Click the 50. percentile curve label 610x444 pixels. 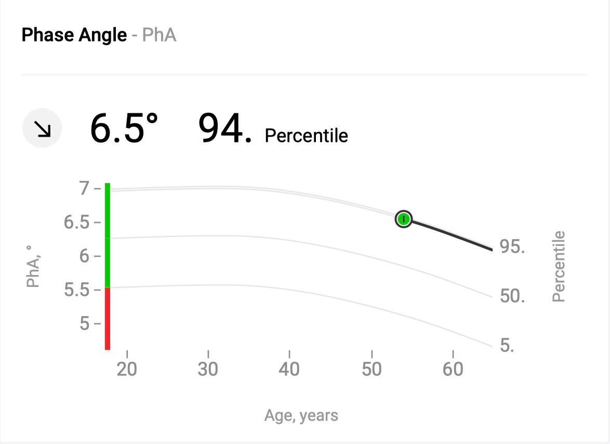(x=512, y=296)
